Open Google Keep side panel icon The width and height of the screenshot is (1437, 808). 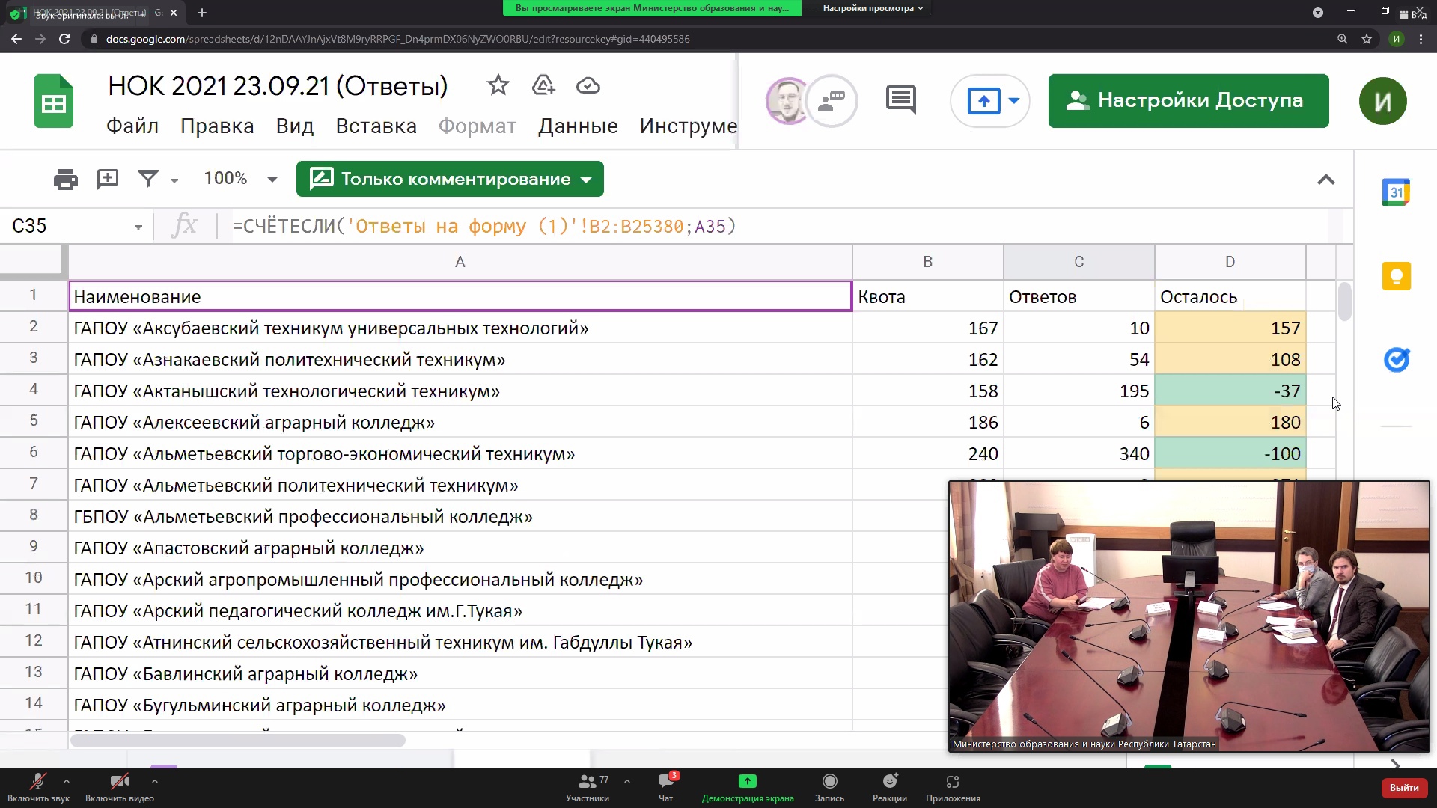1396,276
